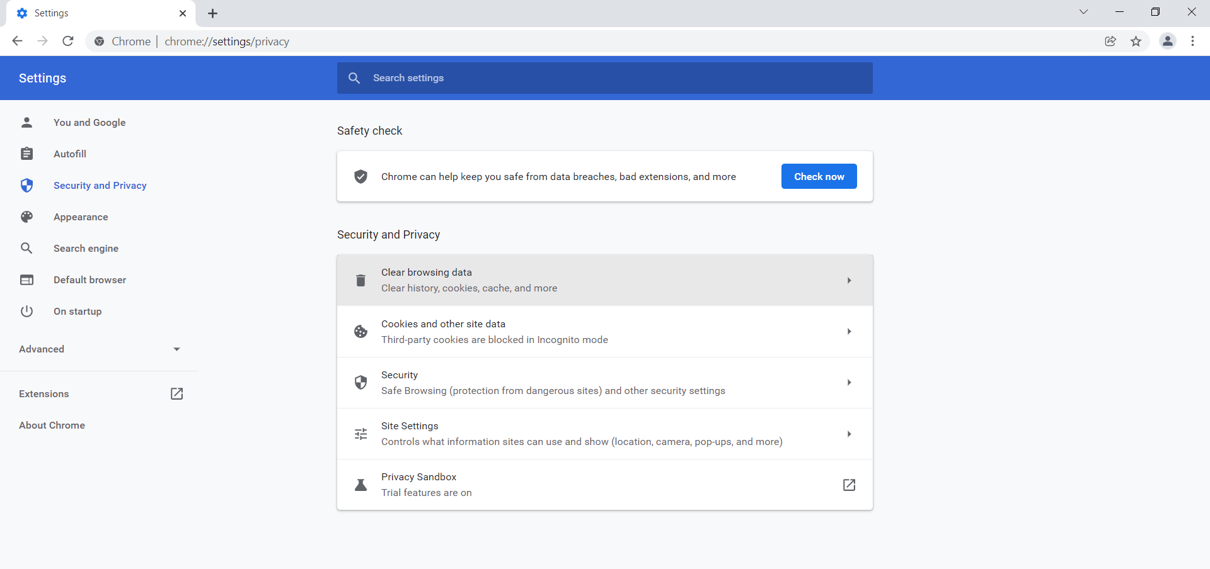Click the browser profile avatar icon
The height and width of the screenshot is (569, 1210).
tap(1168, 41)
